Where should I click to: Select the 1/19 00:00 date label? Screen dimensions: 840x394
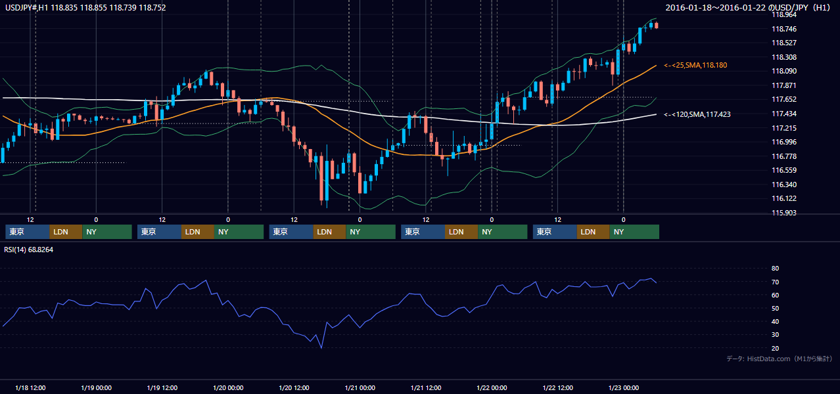point(96,387)
